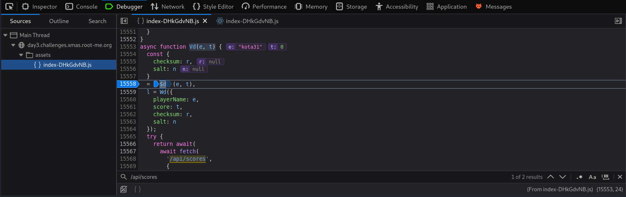Select the Sources panel tab
Viewport: 626px width, 197px height.
tap(20, 21)
